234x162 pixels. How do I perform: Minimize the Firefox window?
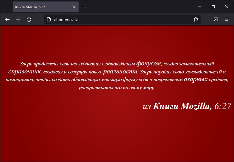click(x=199, y=7)
